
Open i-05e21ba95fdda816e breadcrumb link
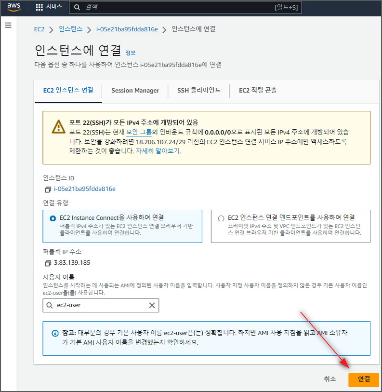(127, 29)
